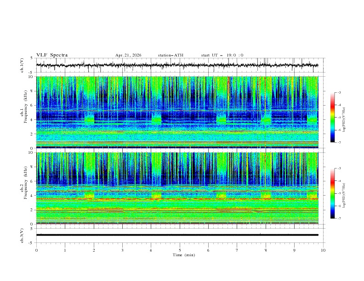Click the 10 minute tick label on time axis

pos(323,250)
